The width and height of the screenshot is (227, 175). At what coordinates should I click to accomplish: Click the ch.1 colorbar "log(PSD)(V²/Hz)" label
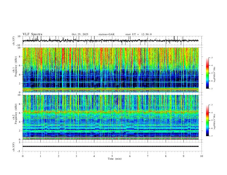[214, 75]
